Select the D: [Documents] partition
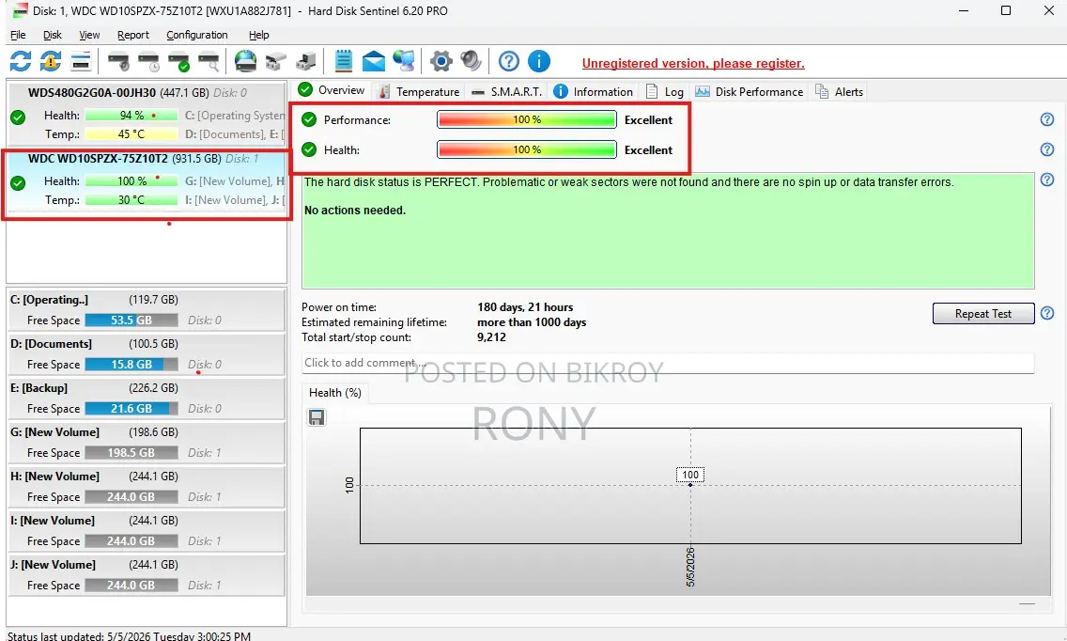Image resolution: width=1067 pixels, height=641 pixels. (147, 354)
